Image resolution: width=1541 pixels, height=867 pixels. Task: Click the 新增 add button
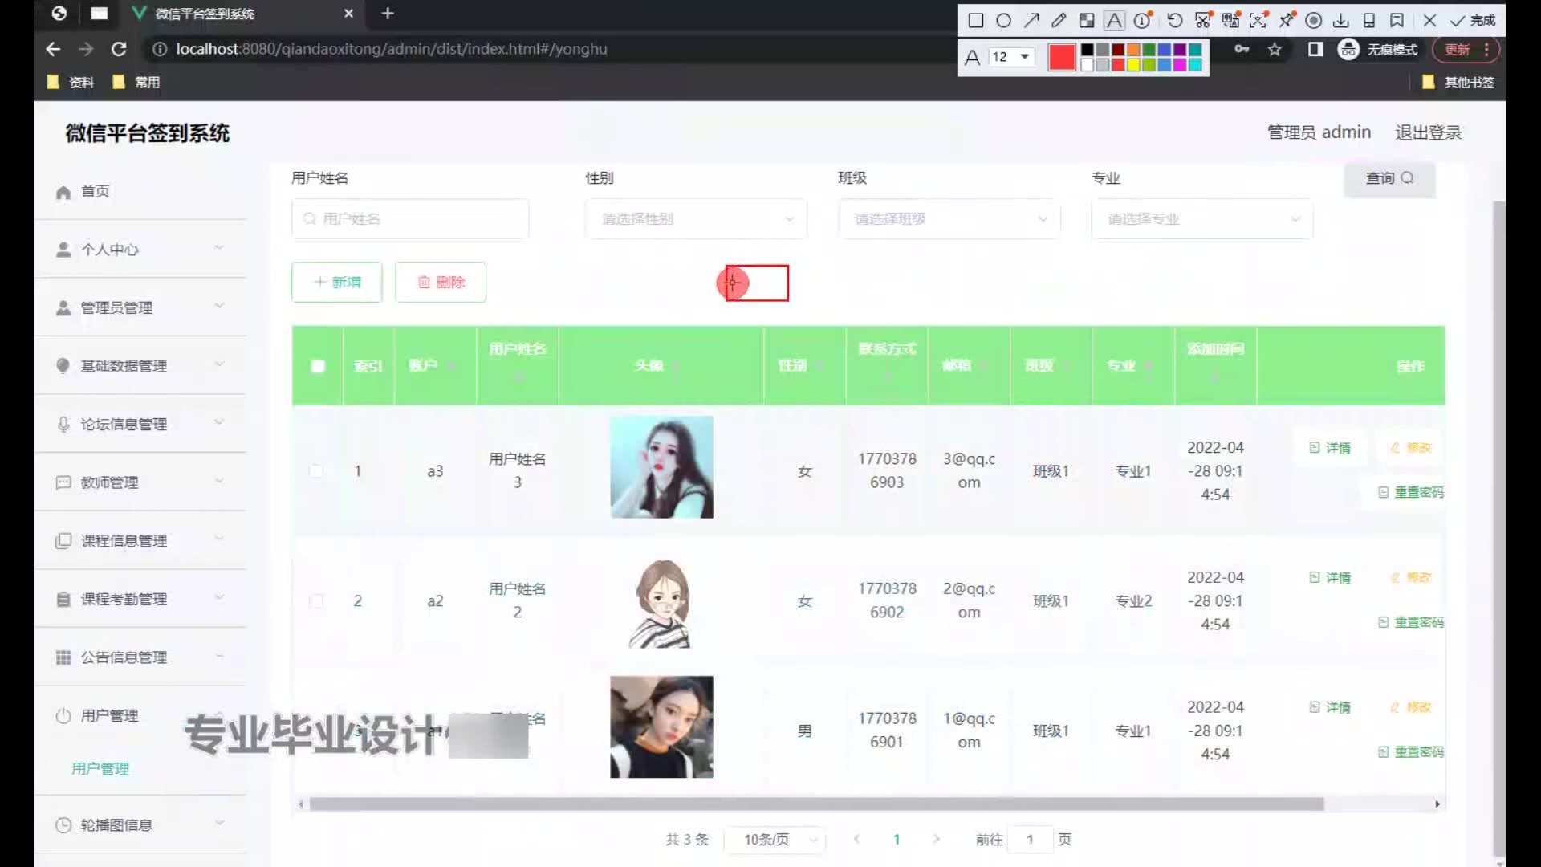337,282
